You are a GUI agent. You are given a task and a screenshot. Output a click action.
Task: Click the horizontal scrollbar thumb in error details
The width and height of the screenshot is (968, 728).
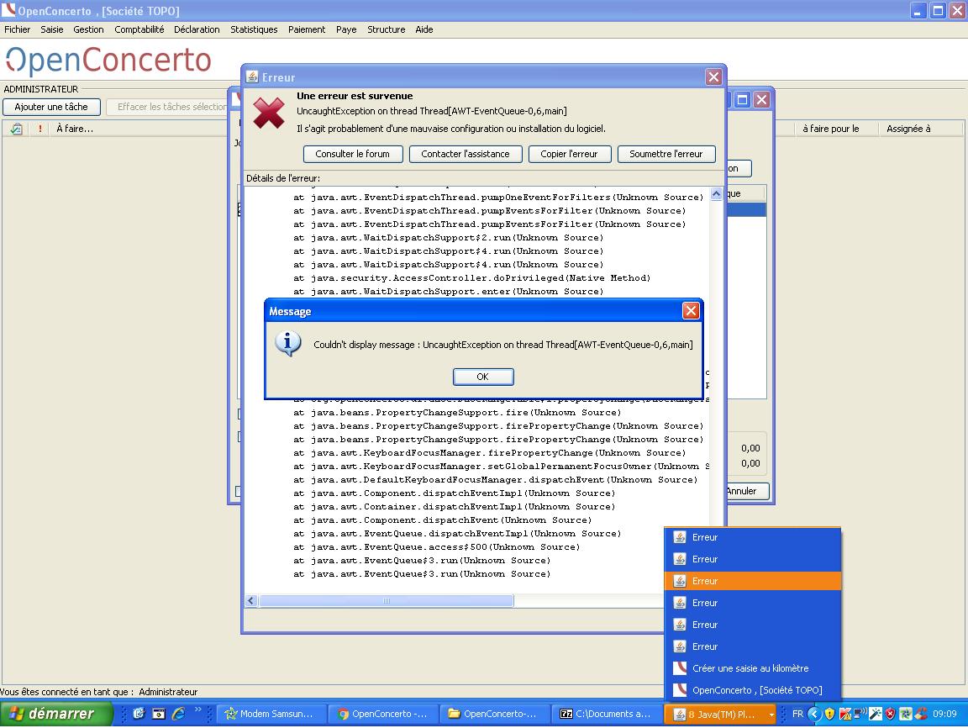[x=387, y=601]
